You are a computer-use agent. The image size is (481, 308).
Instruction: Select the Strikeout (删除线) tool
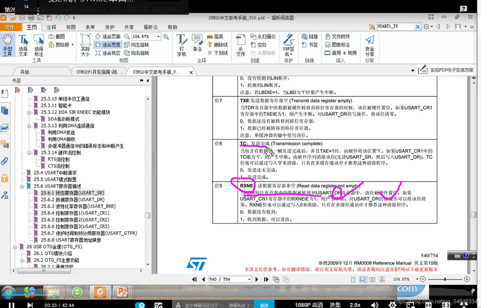coord(217,45)
